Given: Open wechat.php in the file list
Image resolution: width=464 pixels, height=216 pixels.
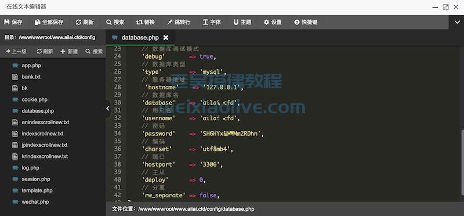Looking at the screenshot, I should coord(35,202).
